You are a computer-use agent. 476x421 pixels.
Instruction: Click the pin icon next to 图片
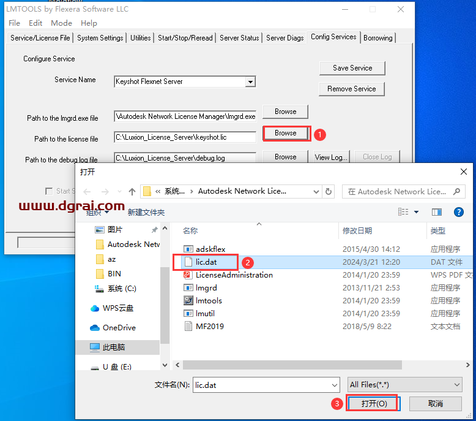(x=155, y=230)
